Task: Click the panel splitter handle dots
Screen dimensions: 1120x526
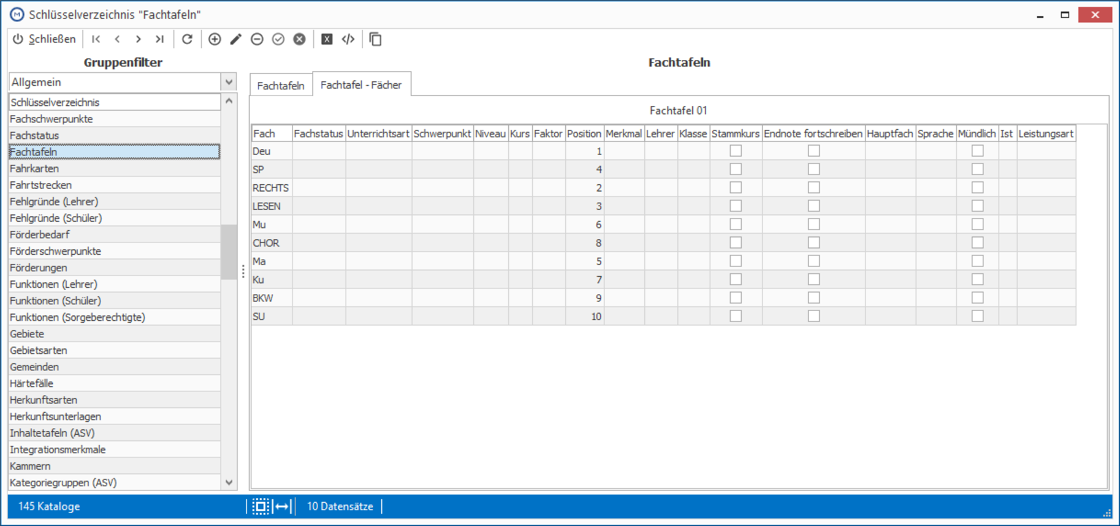Action: (x=243, y=272)
